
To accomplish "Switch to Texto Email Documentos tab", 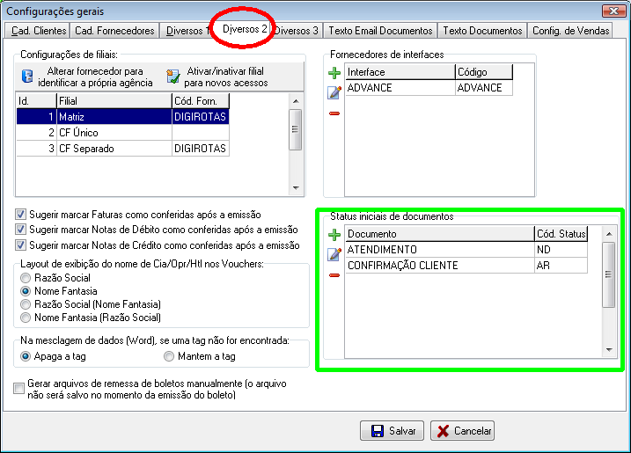I will pos(380,31).
